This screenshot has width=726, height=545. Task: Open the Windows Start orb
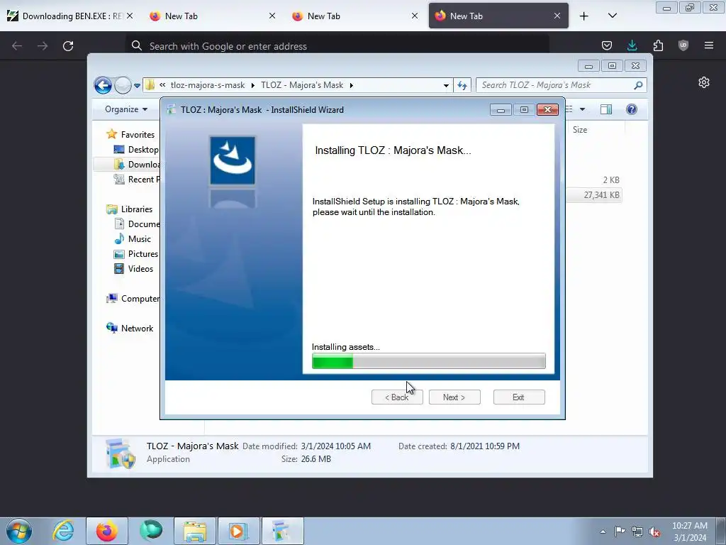click(19, 531)
